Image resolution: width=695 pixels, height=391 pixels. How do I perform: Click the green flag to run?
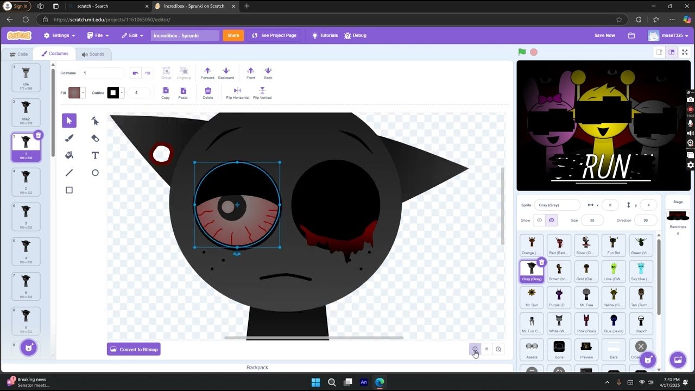[x=522, y=52]
